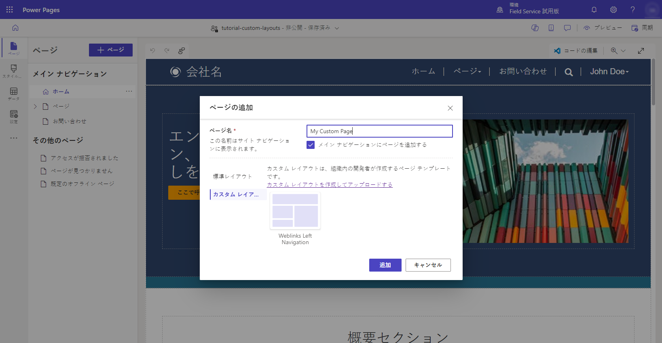Open Edit code in Visual Studio Code
This screenshot has width=662, height=343.
(576, 50)
